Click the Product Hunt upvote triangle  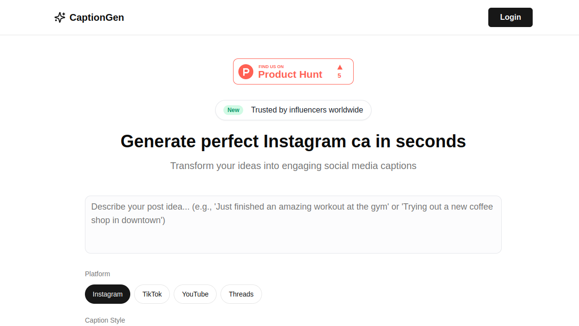click(x=340, y=67)
